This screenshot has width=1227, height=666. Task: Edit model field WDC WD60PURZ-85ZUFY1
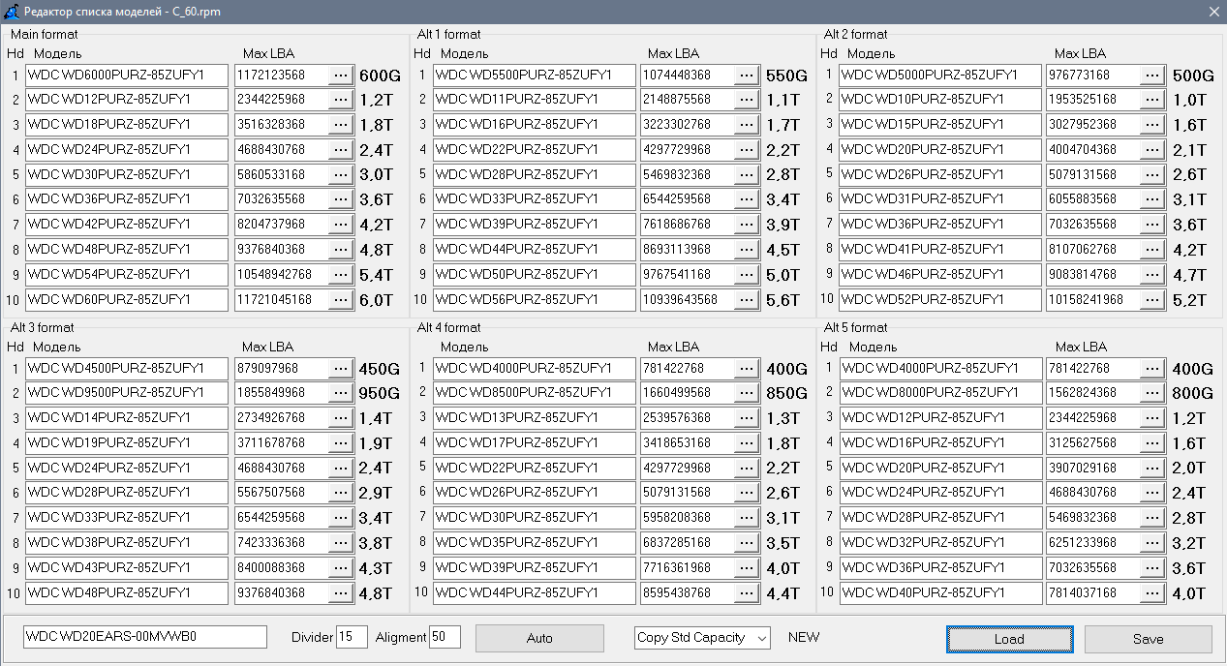tap(127, 299)
